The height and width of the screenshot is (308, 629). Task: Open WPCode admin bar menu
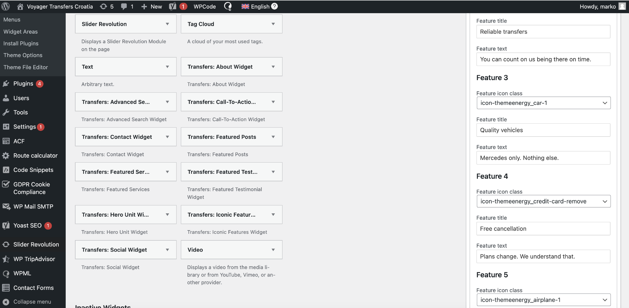coord(205,7)
